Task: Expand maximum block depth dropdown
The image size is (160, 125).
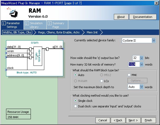Action: tap(142, 87)
